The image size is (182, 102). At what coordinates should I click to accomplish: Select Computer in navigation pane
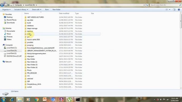coord(9,45)
